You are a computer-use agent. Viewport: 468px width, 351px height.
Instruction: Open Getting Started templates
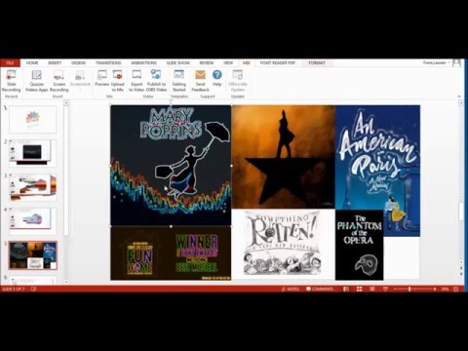tap(179, 81)
